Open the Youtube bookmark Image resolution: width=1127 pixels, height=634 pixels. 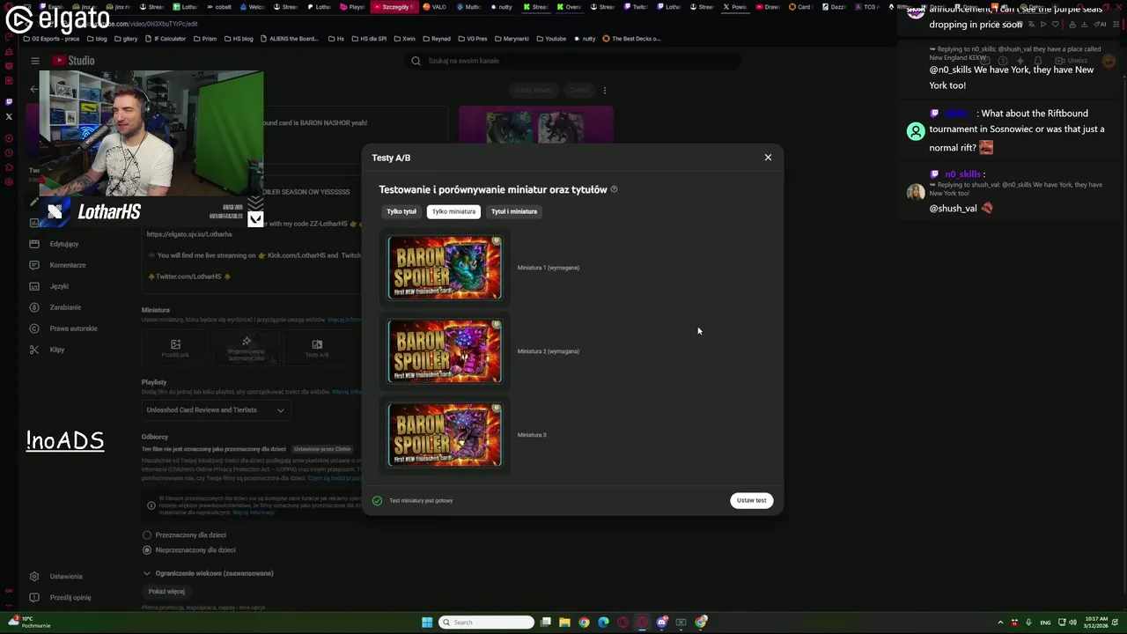pos(550,39)
